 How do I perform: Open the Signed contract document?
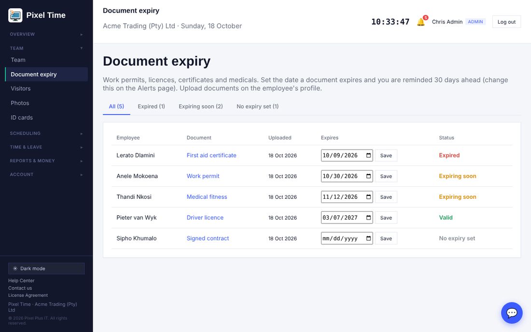click(208, 238)
